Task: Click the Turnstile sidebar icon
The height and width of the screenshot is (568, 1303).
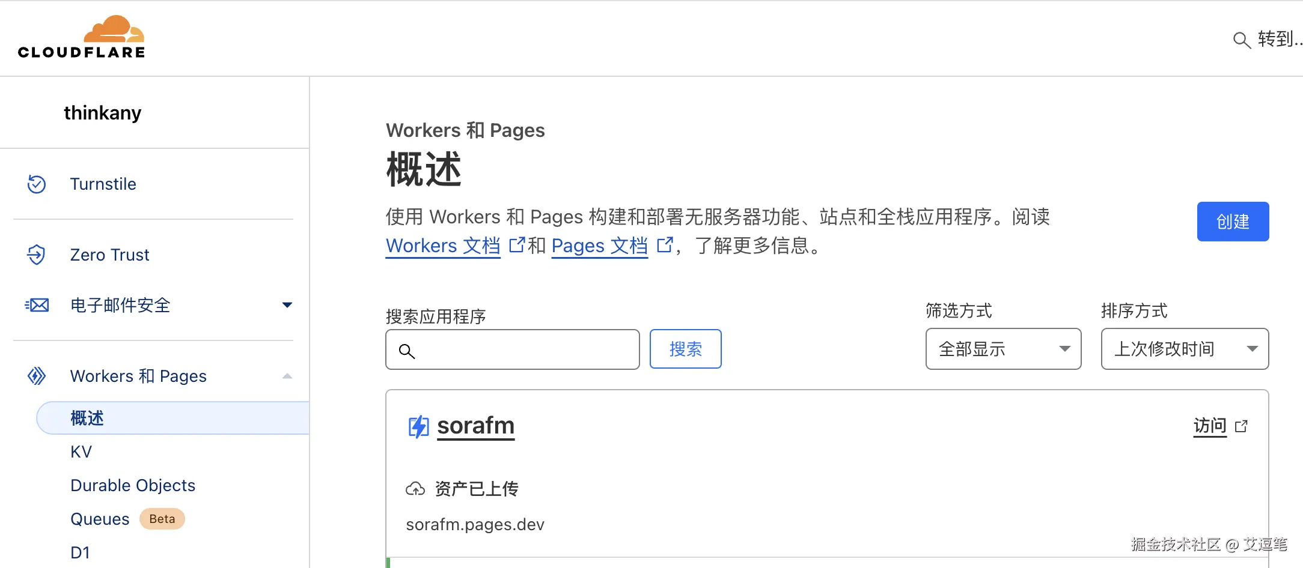Action: click(x=37, y=184)
